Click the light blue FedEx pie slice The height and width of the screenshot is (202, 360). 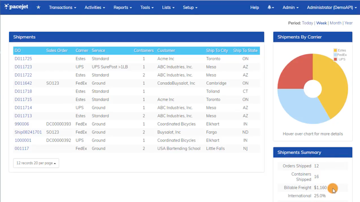tap(299, 105)
